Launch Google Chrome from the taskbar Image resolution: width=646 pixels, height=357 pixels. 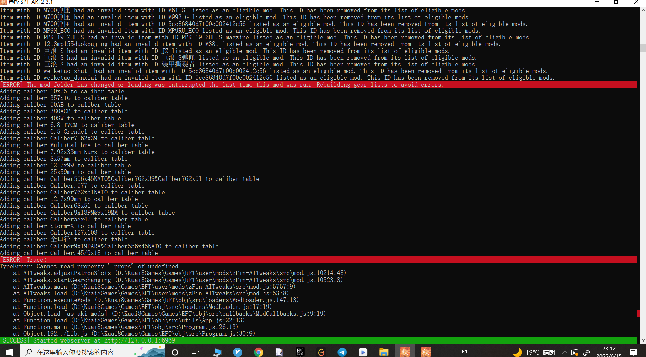258,352
